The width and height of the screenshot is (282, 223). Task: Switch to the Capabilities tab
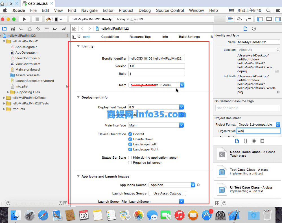click(110, 37)
